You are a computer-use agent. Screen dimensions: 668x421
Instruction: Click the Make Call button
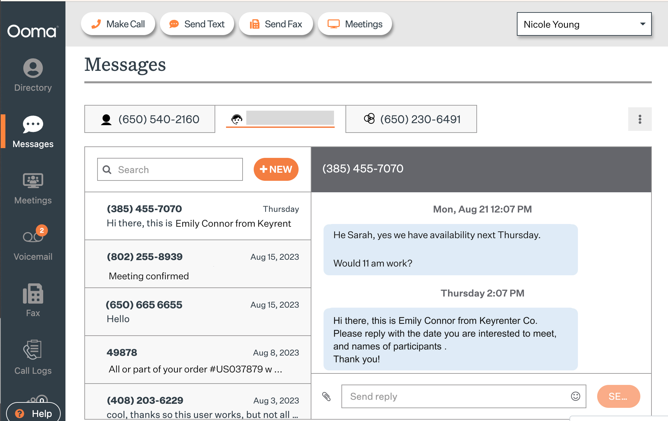coord(118,24)
